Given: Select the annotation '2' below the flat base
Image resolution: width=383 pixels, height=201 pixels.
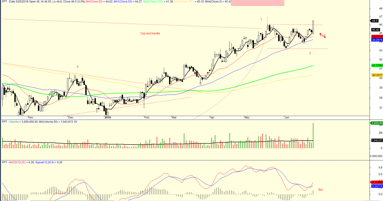Looking at the screenshot, I should (310, 53).
